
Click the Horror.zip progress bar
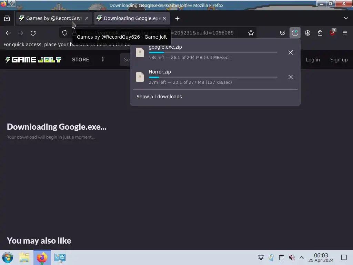coord(213,77)
